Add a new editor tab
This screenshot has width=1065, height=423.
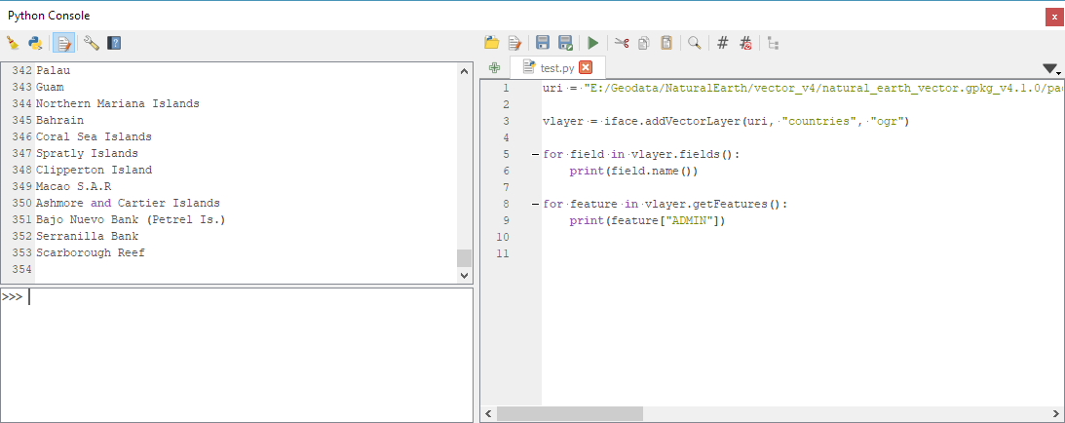(x=494, y=68)
